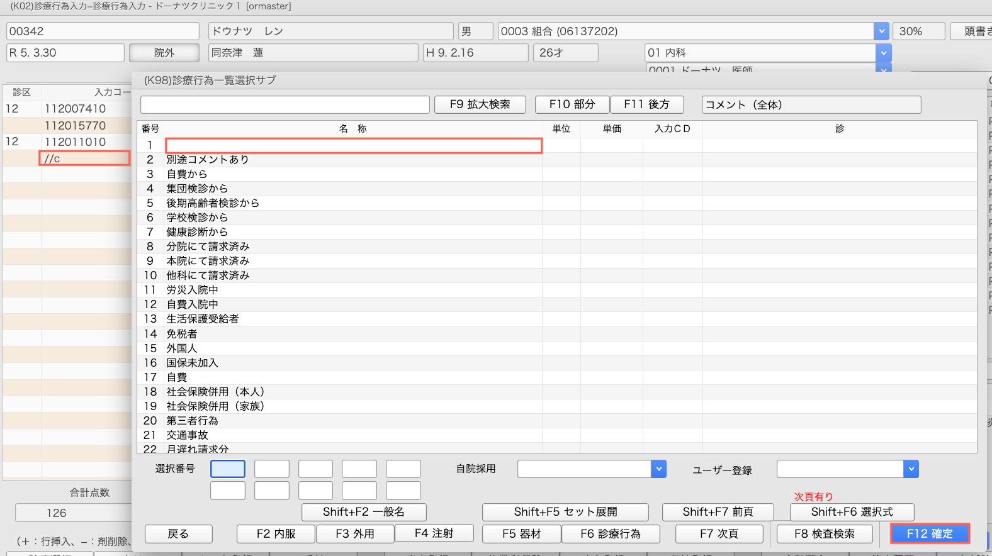This screenshot has width=992, height=556.
Task: Click the first 選択番号 input box
Action: coord(227,469)
